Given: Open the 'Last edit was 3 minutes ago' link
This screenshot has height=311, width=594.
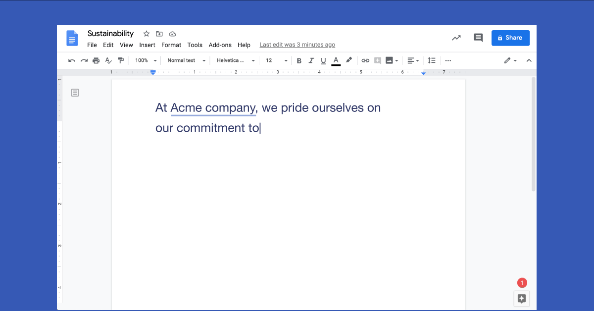Looking at the screenshot, I should (297, 45).
